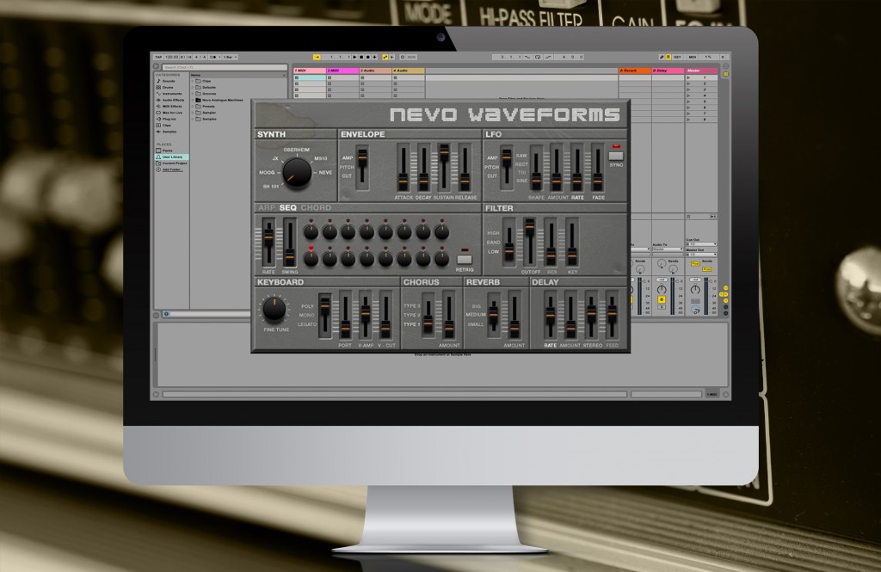Image resolution: width=881 pixels, height=572 pixels.
Task: Expand the Nevo Analogue Machines folder
Action: [224, 100]
